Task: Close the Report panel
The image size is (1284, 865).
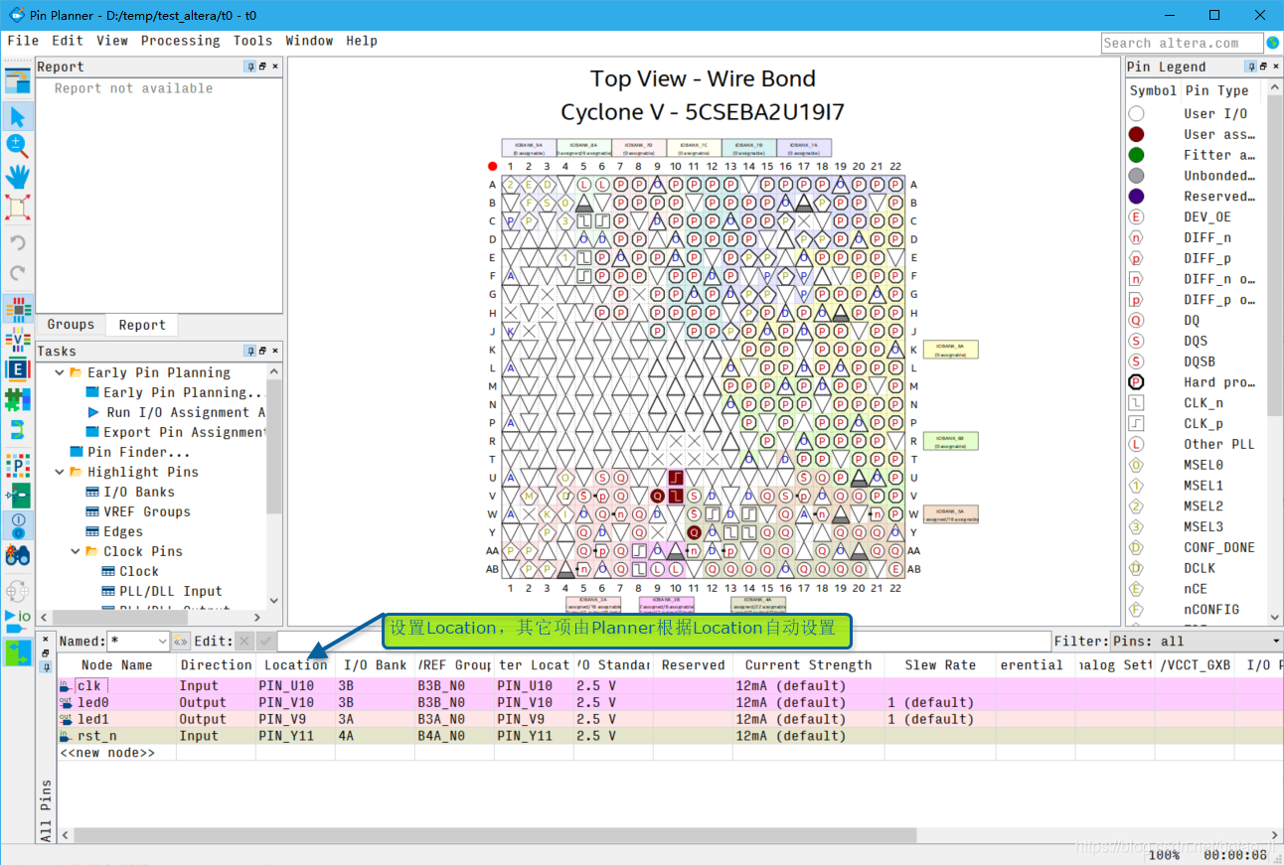Action: [x=275, y=67]
